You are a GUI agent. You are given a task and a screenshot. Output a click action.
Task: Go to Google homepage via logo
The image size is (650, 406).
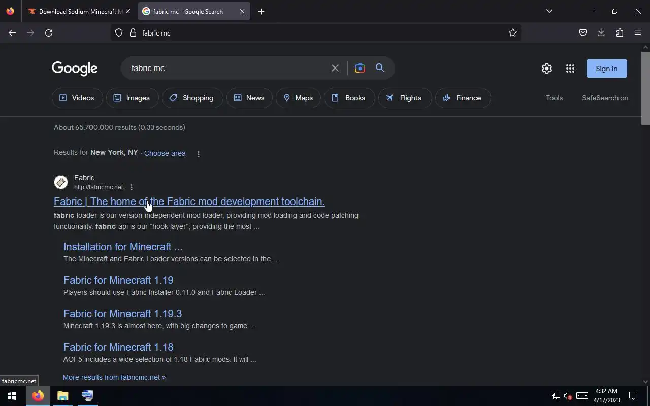[x=75, y=69]
